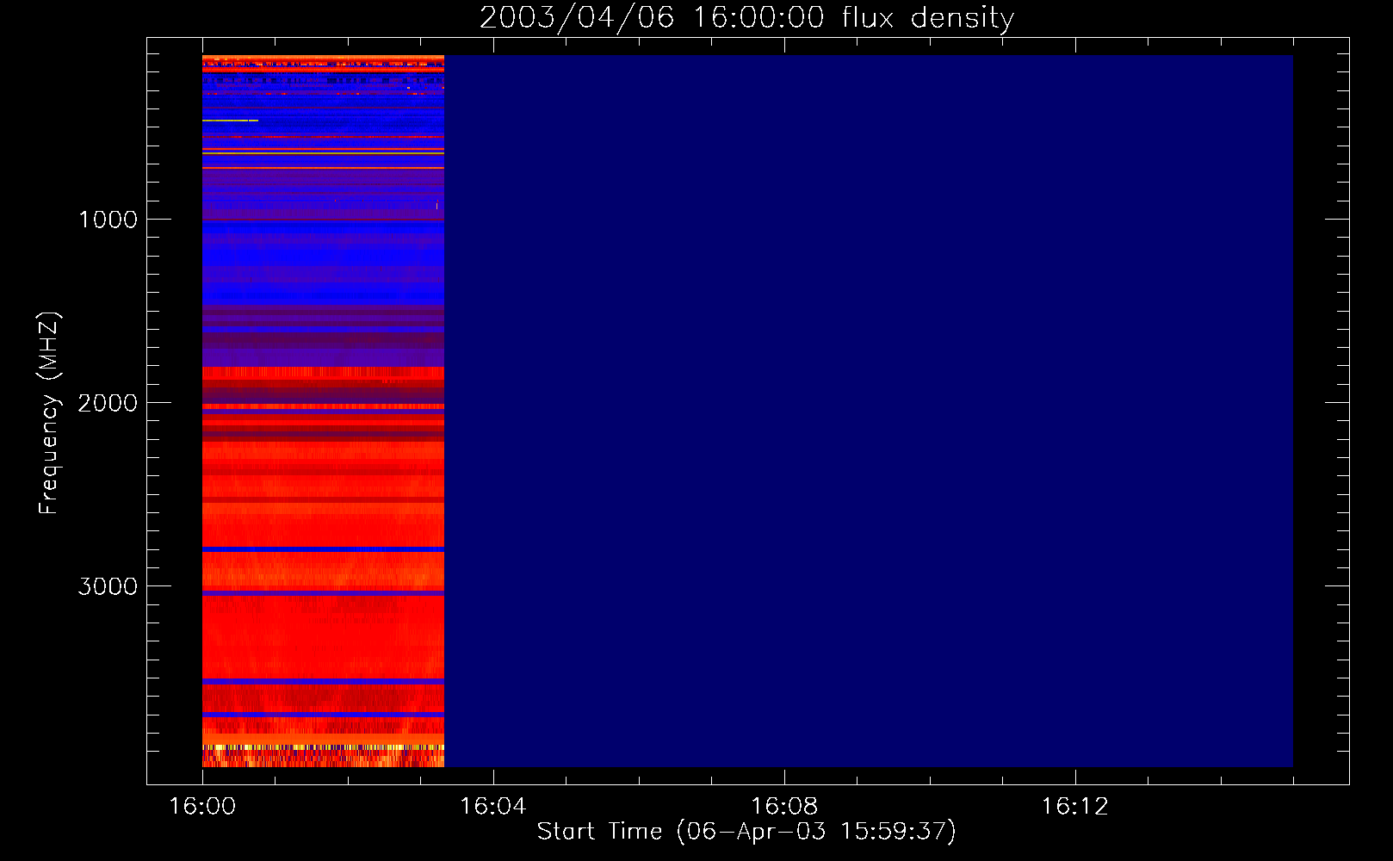Click the 1000 frequency tick label
Viewport: 1393px width, 861px height.
[x=108, y=220]
